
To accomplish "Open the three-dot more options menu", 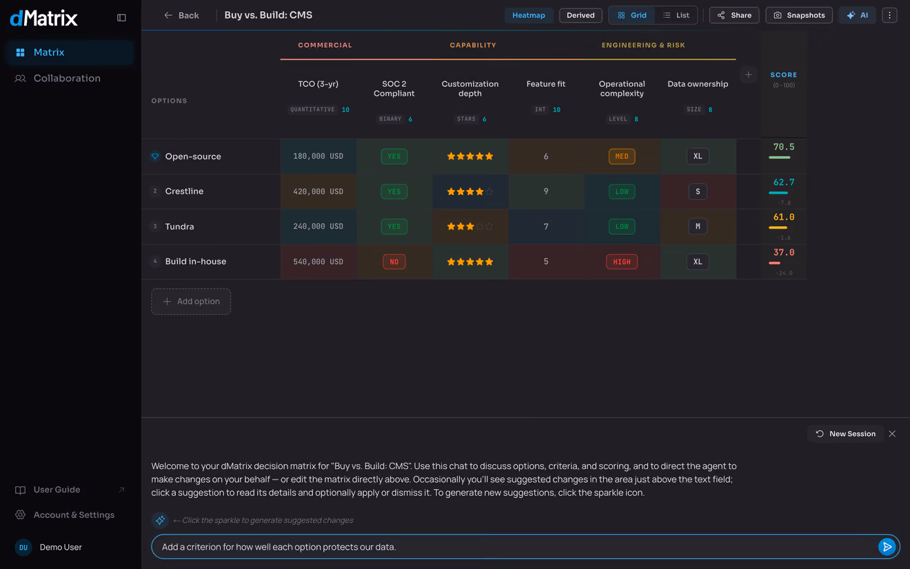I will pos(889,15).
